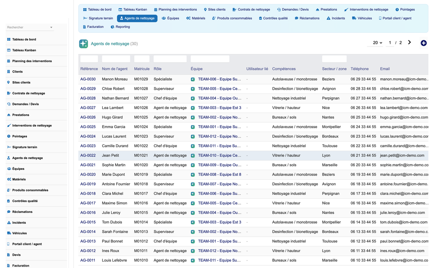433x268 pixels.
Task: Click the team icon beside TEAM-010 for Jean Petit
Action: click(193, 155)
